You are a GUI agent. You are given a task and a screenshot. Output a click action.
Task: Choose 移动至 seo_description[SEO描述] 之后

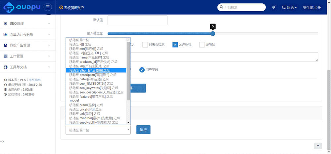[x=96, y=92]
